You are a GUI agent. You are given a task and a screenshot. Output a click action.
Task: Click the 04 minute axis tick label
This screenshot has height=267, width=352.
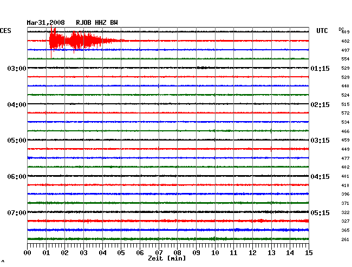click(x=102, y=252)
